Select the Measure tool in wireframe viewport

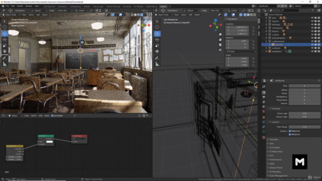(x=157, y=64)
